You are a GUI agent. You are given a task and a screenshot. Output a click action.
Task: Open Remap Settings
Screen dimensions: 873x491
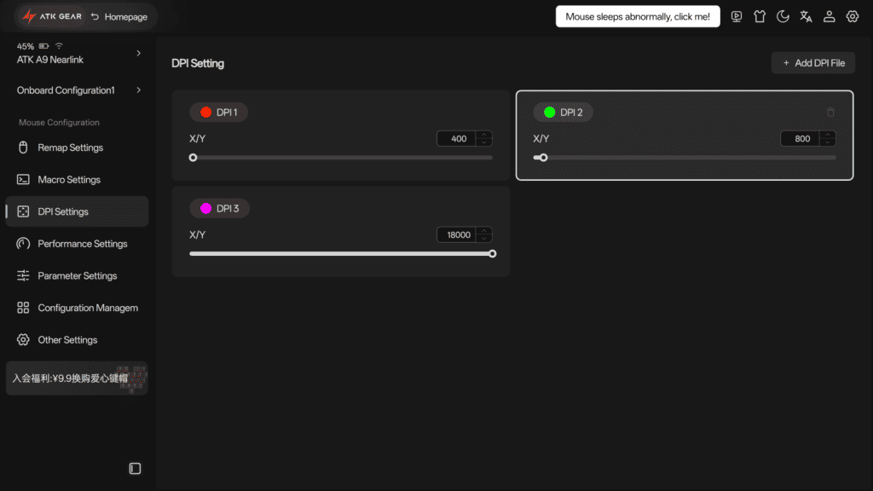tap(78, 147)
